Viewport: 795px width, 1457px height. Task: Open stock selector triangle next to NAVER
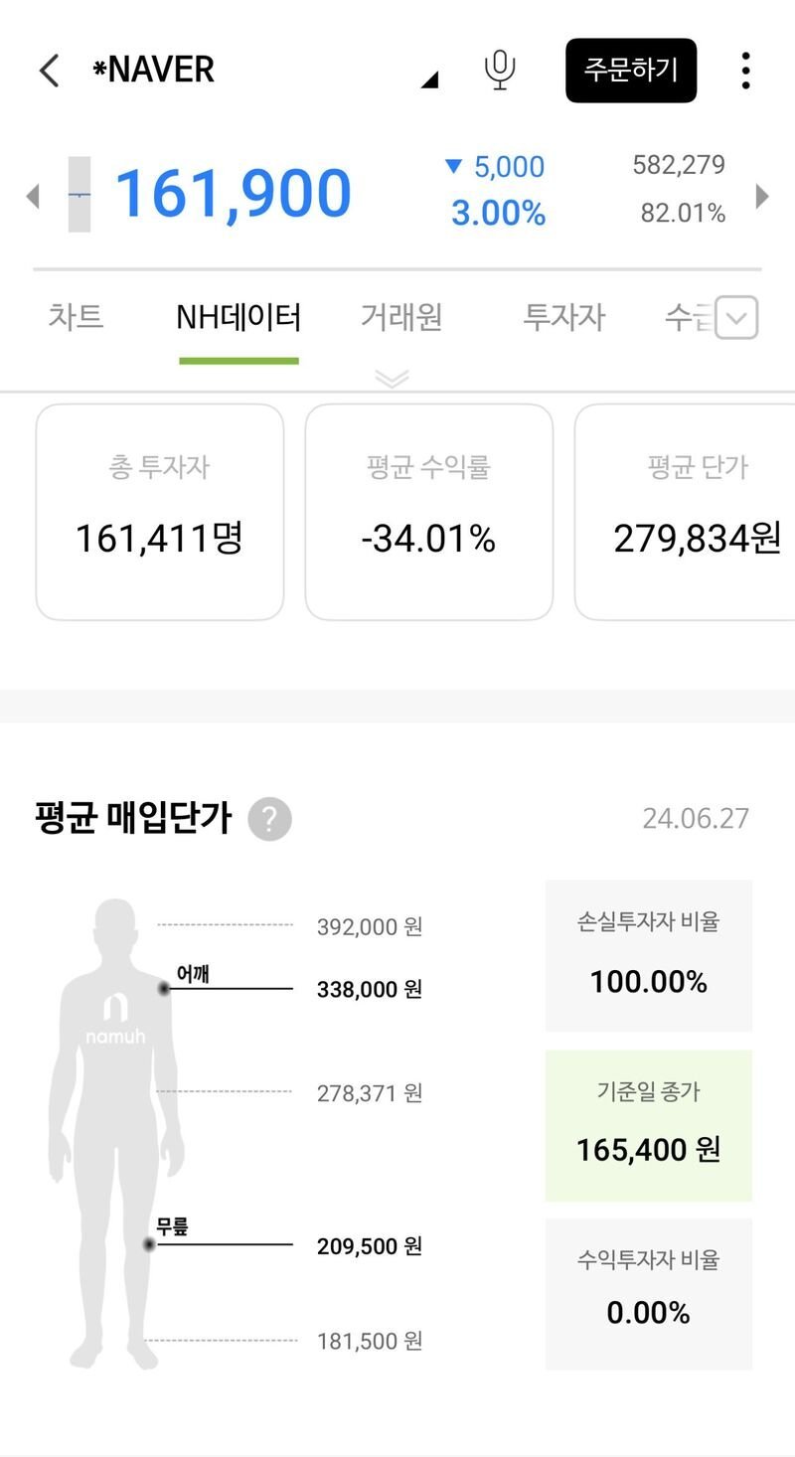(x=429, y=81)
